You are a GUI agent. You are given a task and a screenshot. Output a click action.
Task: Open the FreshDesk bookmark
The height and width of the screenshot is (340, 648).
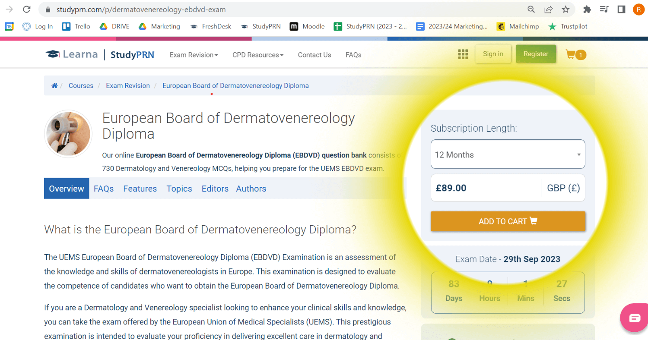coord(211,26)
